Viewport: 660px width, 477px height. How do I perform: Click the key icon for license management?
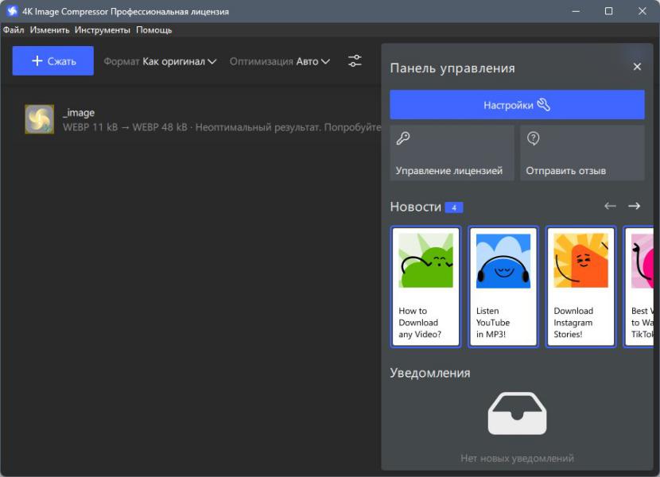403,138
